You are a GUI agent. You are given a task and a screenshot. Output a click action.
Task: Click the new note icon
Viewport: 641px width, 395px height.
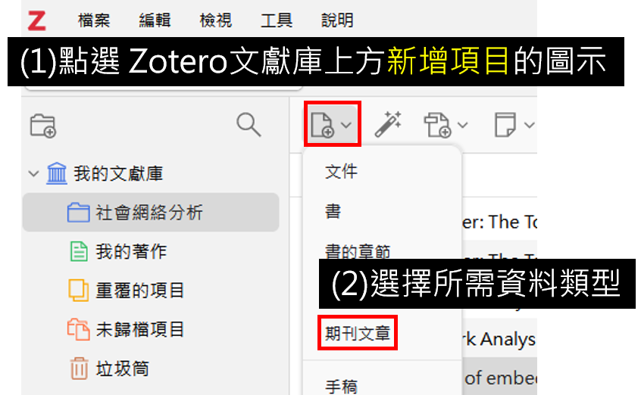click(x=505, y=125)
